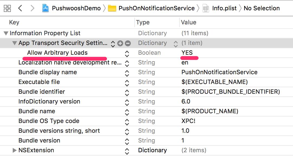Select the Bundle name key
This screenshot has width=293, height=162.
click(37, 111)
